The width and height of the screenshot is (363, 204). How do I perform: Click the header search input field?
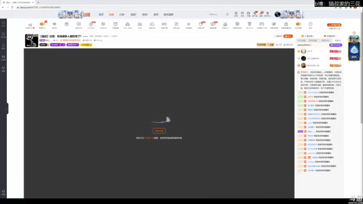[x=216, y=15]
